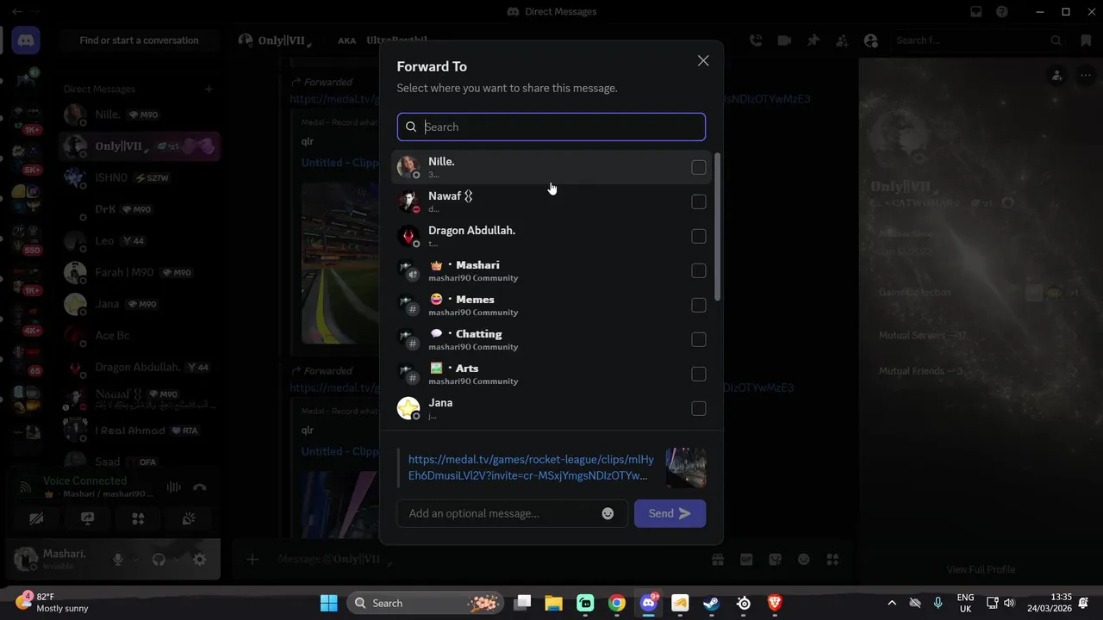Click Find or start a conversation
The width and height of the screenshot is (1103, 620).
[139, 40]
